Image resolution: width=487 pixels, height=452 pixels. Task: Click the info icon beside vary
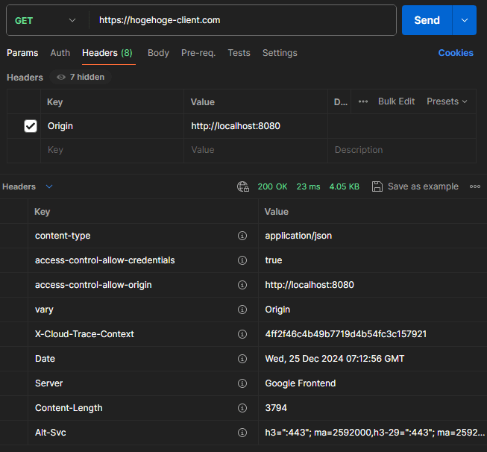tap(242, 310)
